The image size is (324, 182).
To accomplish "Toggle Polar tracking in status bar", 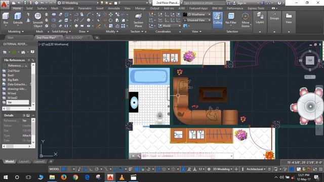I will [x=97, y=169].
